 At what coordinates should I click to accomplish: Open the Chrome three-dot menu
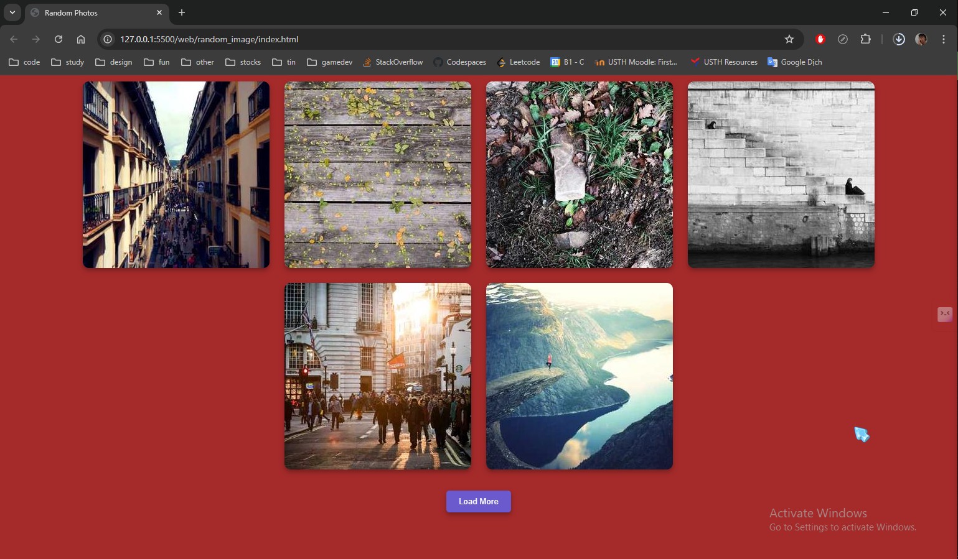(943, 39)
